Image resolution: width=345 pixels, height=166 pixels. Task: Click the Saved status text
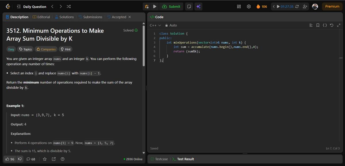point(154,148)
